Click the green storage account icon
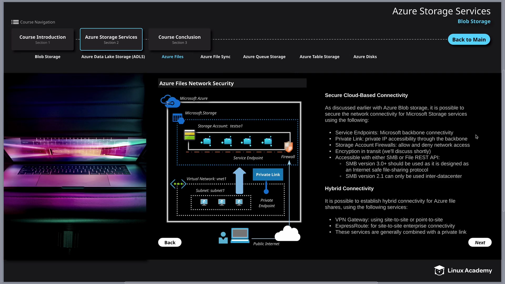The height and width of the screenshot is (284, 505). pyautogui.click(x=189, y=135)
